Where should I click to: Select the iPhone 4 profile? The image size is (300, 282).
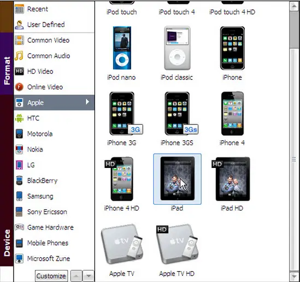point(232,113)
